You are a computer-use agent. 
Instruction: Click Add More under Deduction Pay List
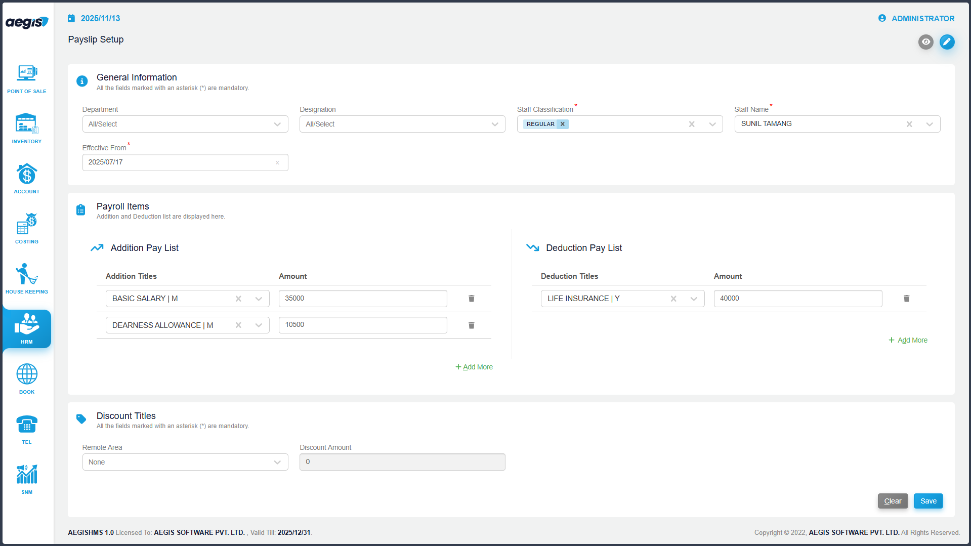(x=908, y=340)
